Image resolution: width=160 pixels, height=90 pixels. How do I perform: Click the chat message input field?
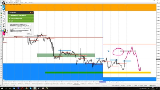pyautogui.click(x=18, y=34)
